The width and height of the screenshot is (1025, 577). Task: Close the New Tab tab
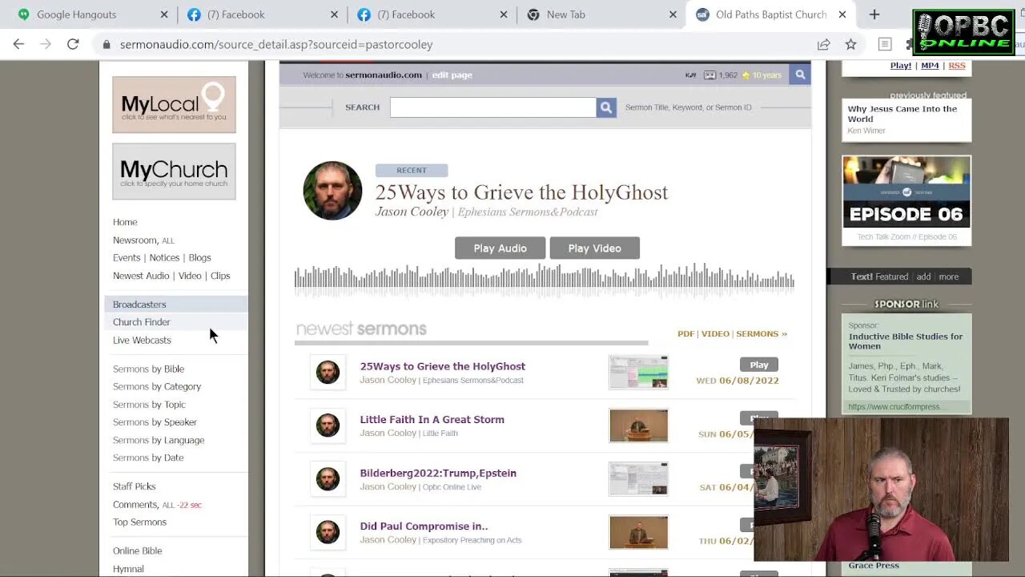pyautogui.click(x=673, y=14)
